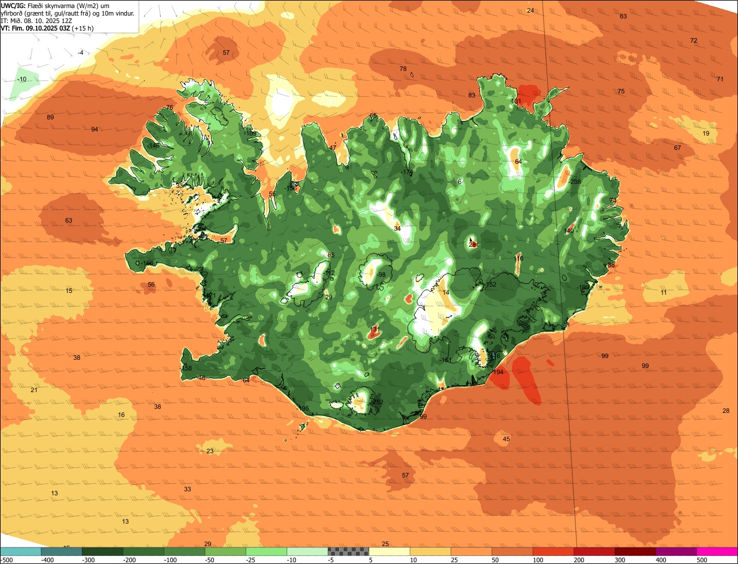Click the map value '83' near the northeast coast
Image resolution: width=738 pixels, height=564 pixels.
[x=472, y=95]
